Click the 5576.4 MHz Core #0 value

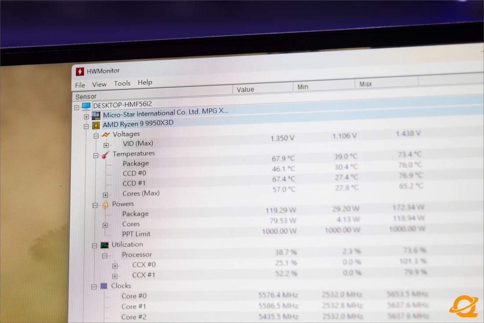278,295
